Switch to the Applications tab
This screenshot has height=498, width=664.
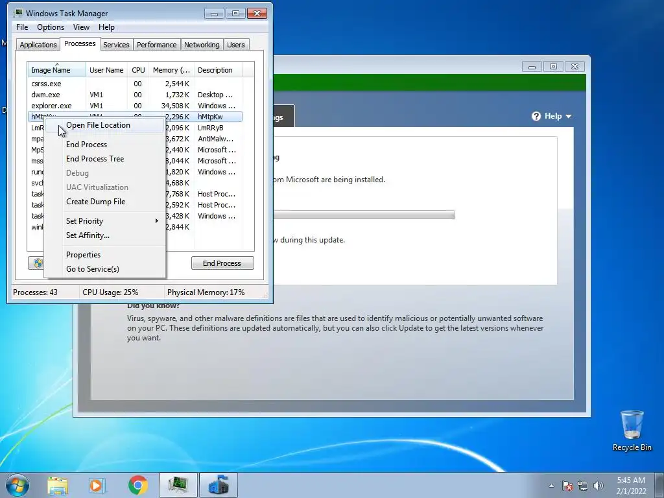38,45
